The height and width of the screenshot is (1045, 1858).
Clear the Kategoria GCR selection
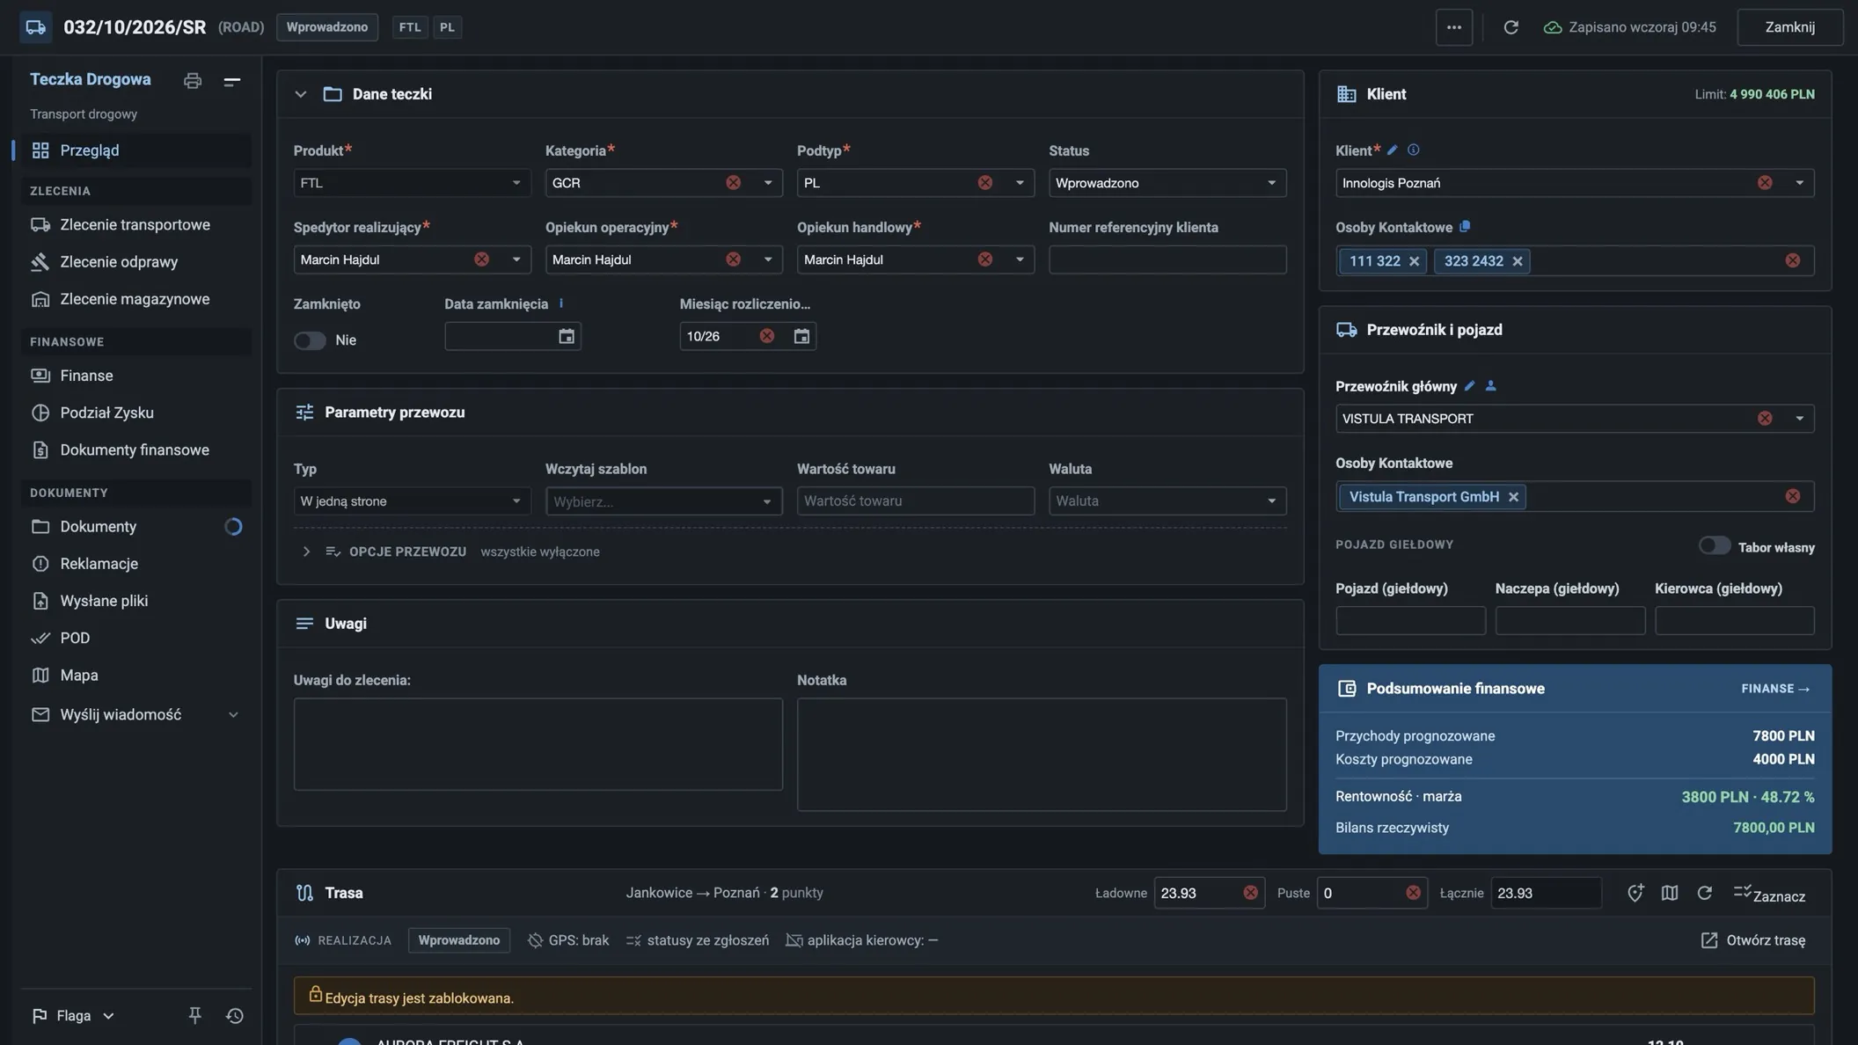point(733,183)
